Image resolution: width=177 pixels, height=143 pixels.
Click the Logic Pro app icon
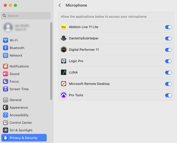(64, 61)
